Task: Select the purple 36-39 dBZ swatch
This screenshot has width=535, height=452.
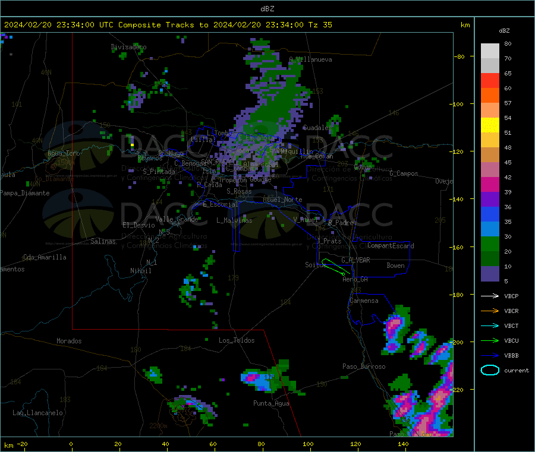Action: pyautogui.click(x=490, y=200)
